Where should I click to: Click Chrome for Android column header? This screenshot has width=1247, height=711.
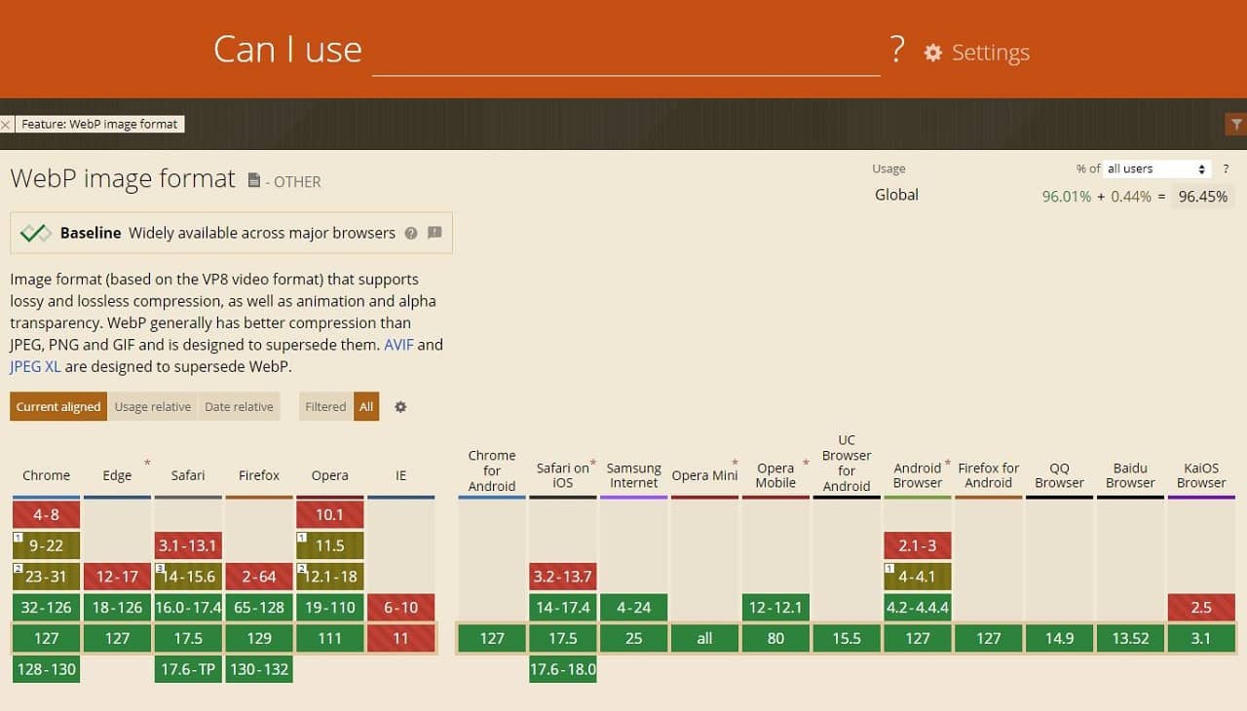492,470
